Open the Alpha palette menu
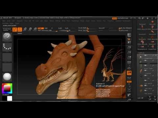This screenshot has height=118, width=158. (4, 21)
